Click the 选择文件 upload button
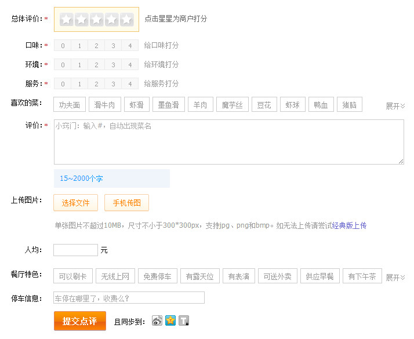 pyautogui.click(x=75, y=203)
